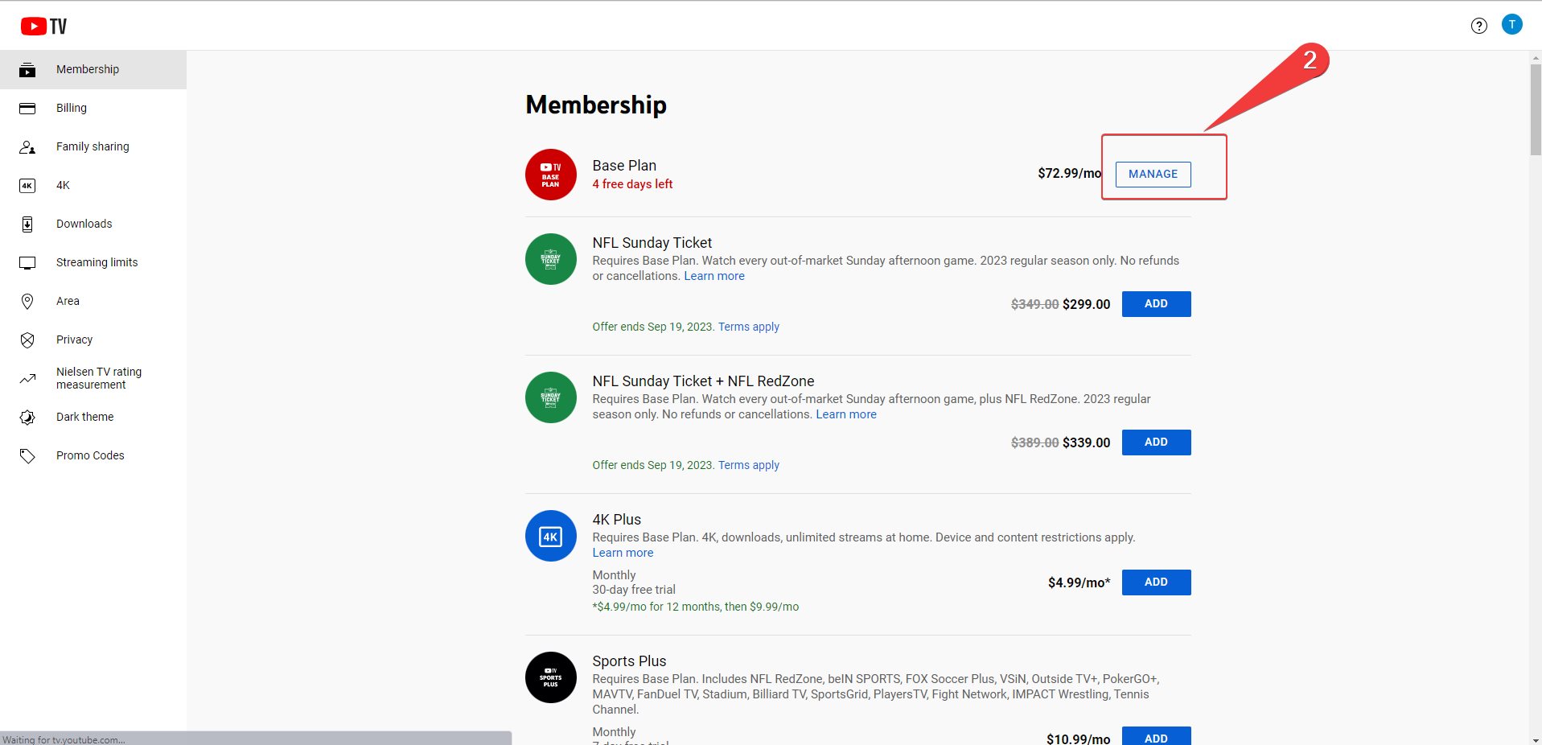The height and width of the screenshot is (745, 1542).
Task: Open the profile avatar menu
Action: coord(1513,24)
